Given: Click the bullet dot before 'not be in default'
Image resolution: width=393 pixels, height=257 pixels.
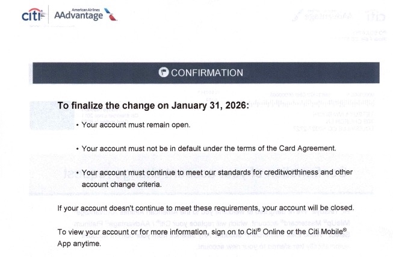Looking at the screenshot, I should coord(77,148).
